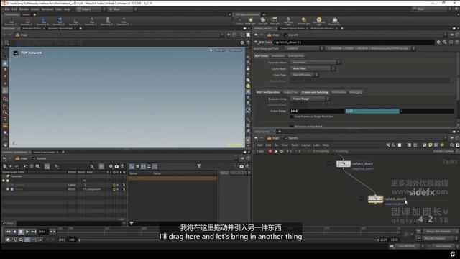
Task: Select the upper ropfetch_desert node
Action: [344, 164]
